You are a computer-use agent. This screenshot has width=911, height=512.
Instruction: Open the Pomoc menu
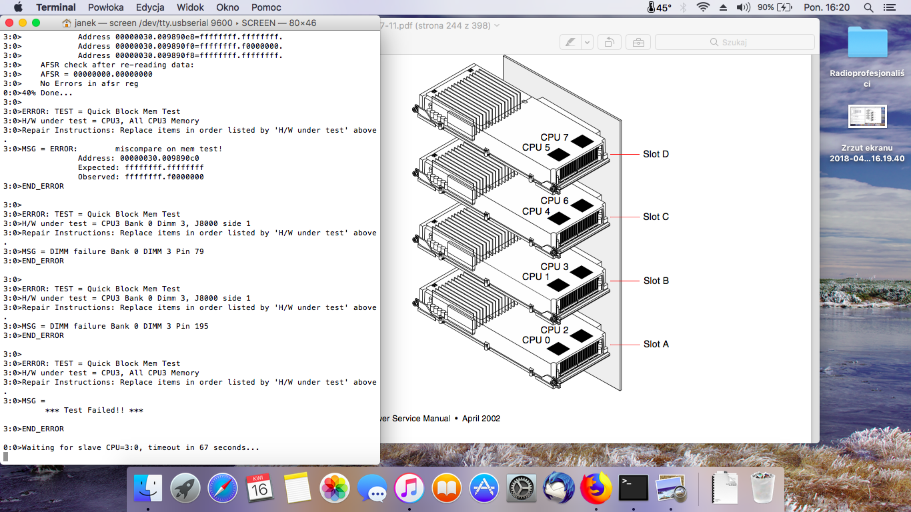coord(266,7)
